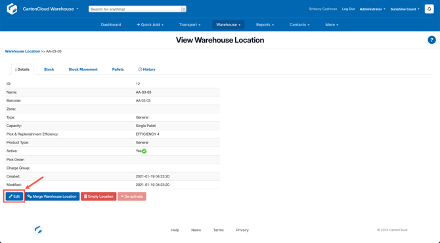Click the ID value 12

tap(138, 84)
